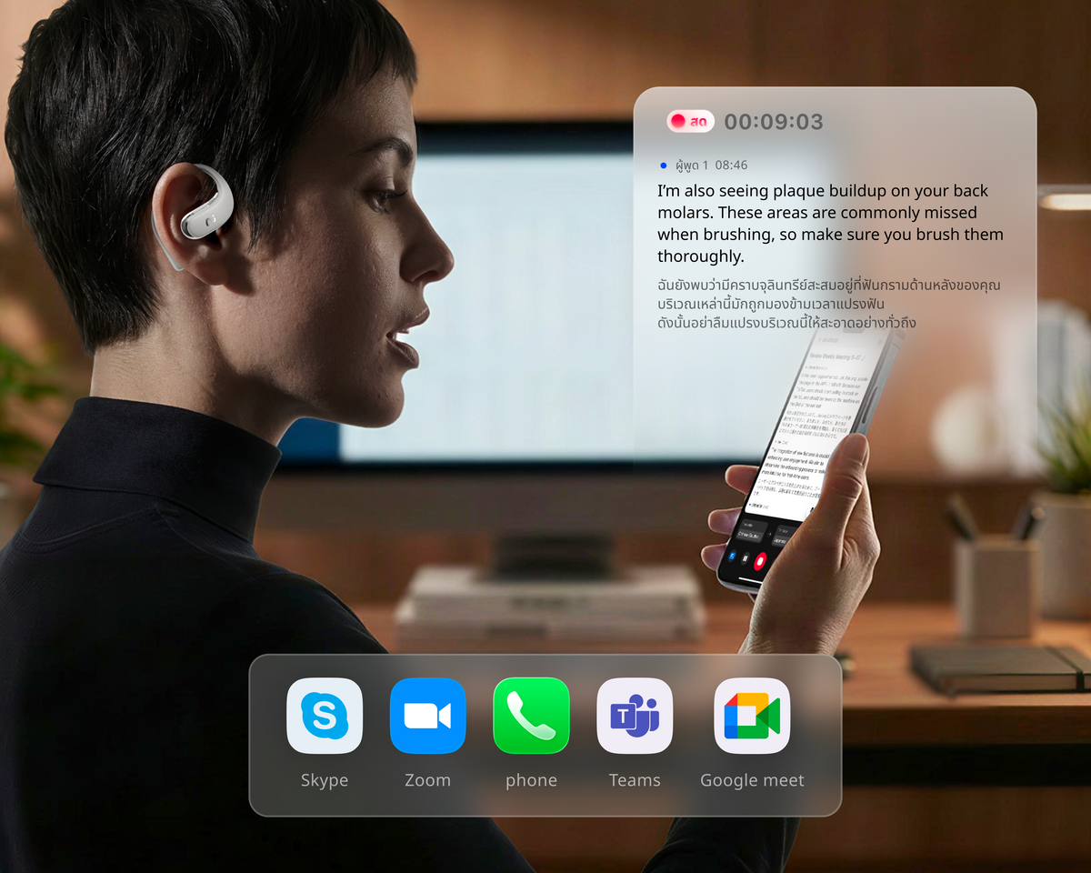Click the red live recording badge
1091x873 pixels.
[690, 121]
